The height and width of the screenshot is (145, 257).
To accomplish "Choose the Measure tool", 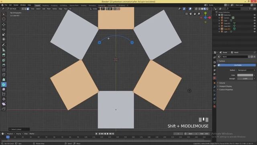I will point(4,50).
